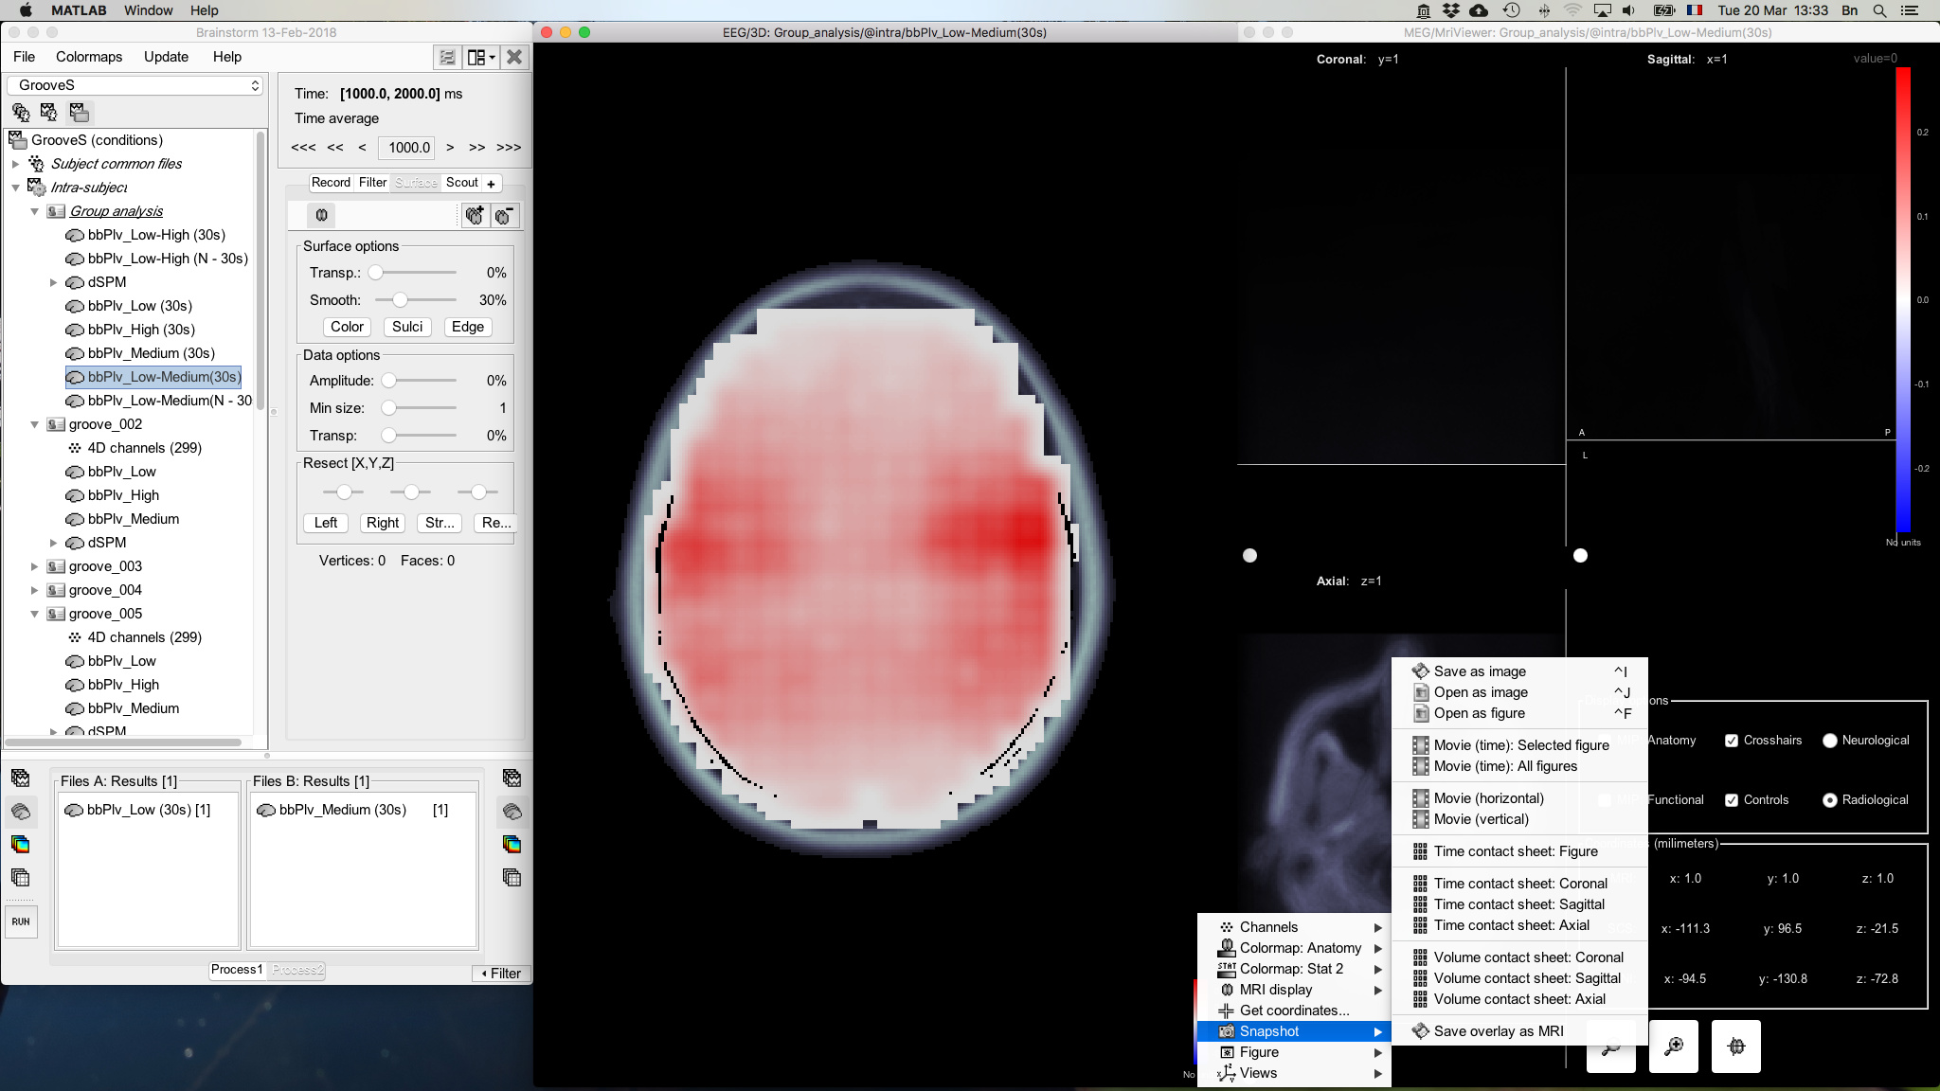Click the Brainstorm toolbar window-list icon
Image resolution: width=1940 pixels, height=1091 pixels.
click(447, 58)
